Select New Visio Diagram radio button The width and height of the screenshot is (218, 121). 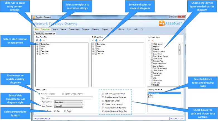(x=39, y=94)
